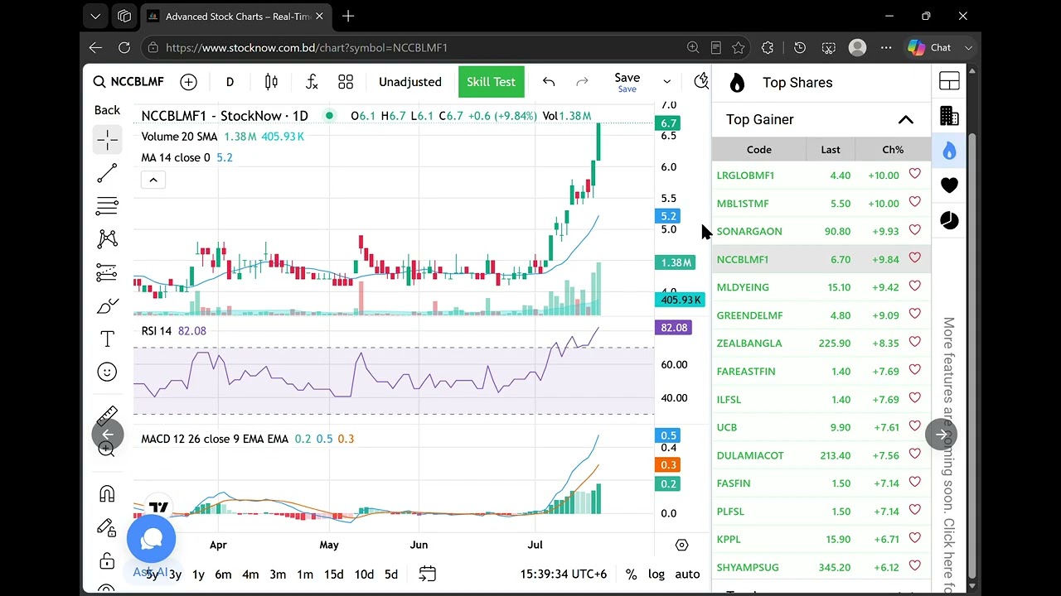Undo the last chart action

[549, 82]
